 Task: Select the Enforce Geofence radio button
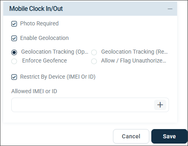[x=14, y=61]
